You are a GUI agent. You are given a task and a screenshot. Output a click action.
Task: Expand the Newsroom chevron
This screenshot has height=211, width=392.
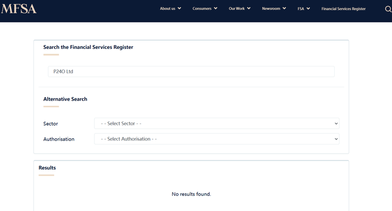click(x=284, y=8)
